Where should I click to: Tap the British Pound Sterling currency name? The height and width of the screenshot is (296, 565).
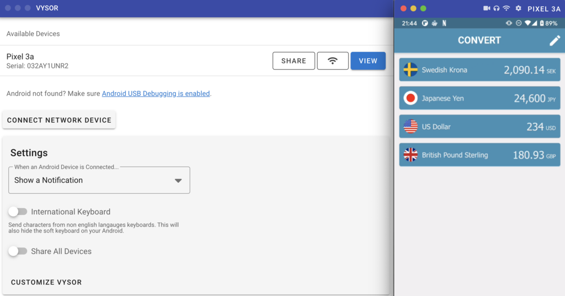coord(455,155)
